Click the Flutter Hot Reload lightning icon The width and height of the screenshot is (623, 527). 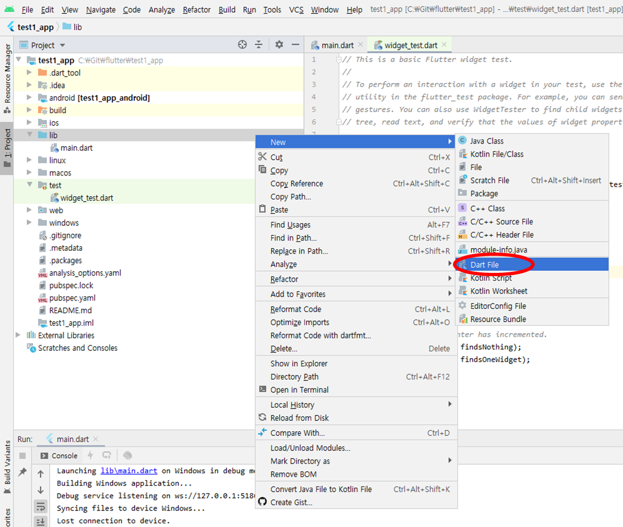point(91,455)
